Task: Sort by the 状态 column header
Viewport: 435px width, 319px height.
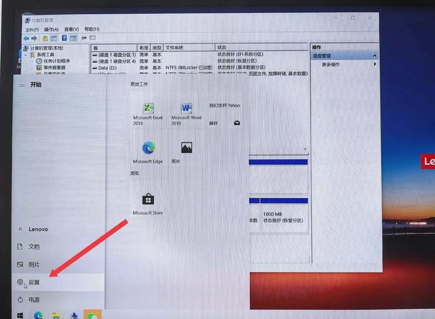Action: click(x=262, y=48)
